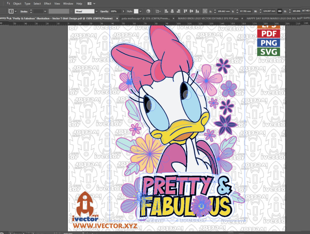
Task: Switch to pata moños.eps tab
Action: (x=146, y=18)
